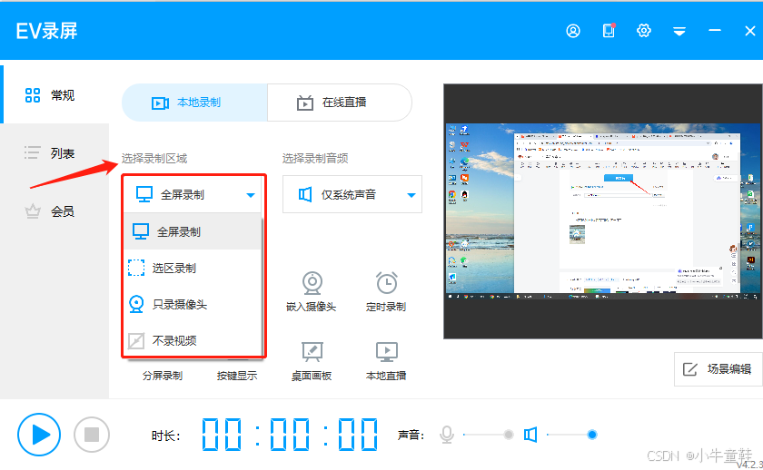Image resolution: width=763 pixels, height=470 pixels.
Task: Toggle the microphone icon
Action: click(x=447, y=435)
